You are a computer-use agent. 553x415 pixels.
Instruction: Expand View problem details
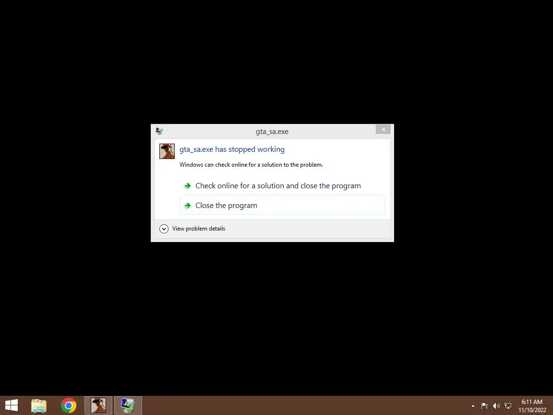point(164,229)
